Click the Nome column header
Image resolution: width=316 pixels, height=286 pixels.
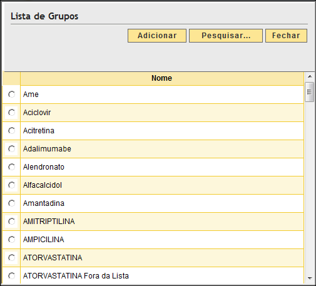[x=162, y=78]
